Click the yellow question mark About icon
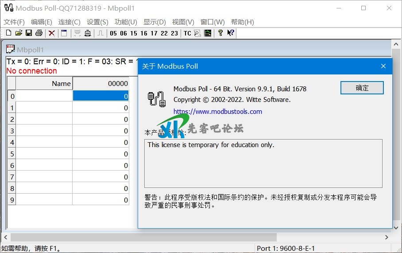402x253 pixels. pyautogui.click(x=220, y=33)
